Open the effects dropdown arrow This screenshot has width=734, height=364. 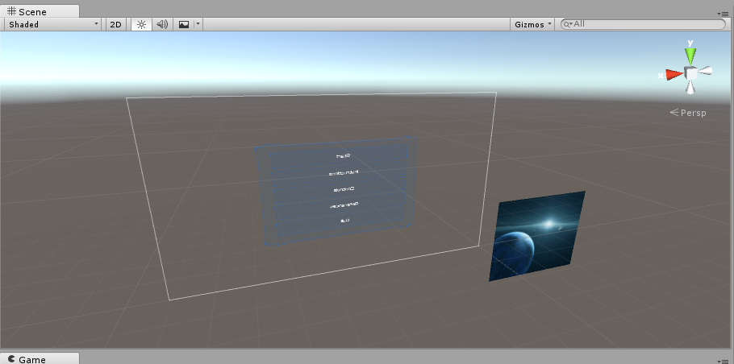(198, 24)
